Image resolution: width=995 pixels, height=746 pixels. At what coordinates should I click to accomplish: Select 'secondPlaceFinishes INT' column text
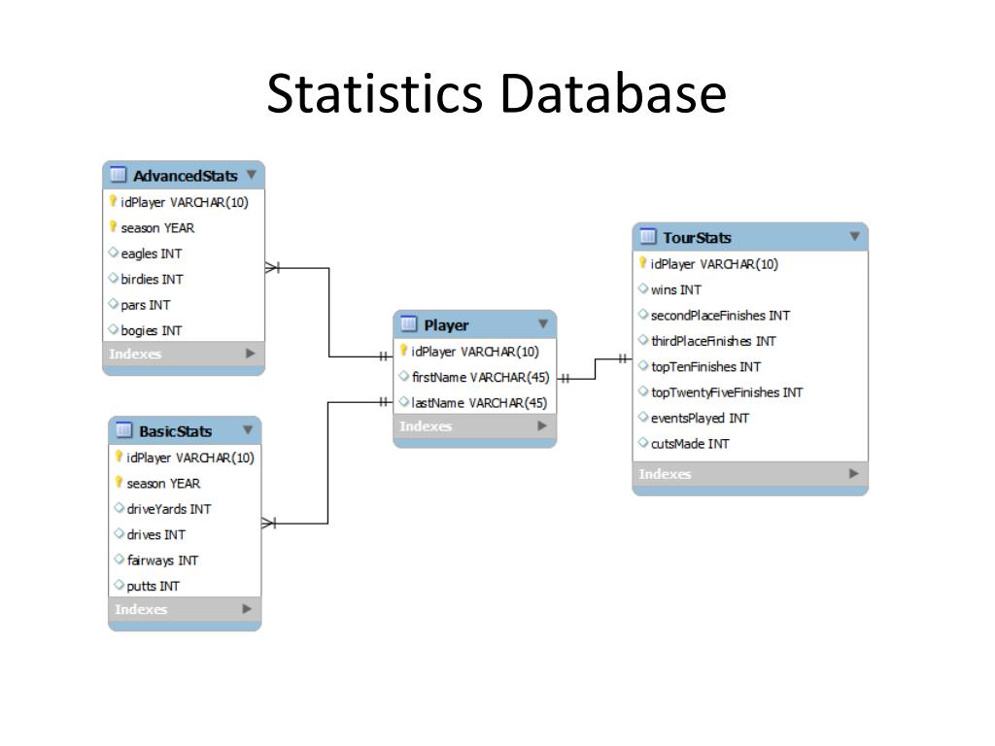[x=720, y=316]
